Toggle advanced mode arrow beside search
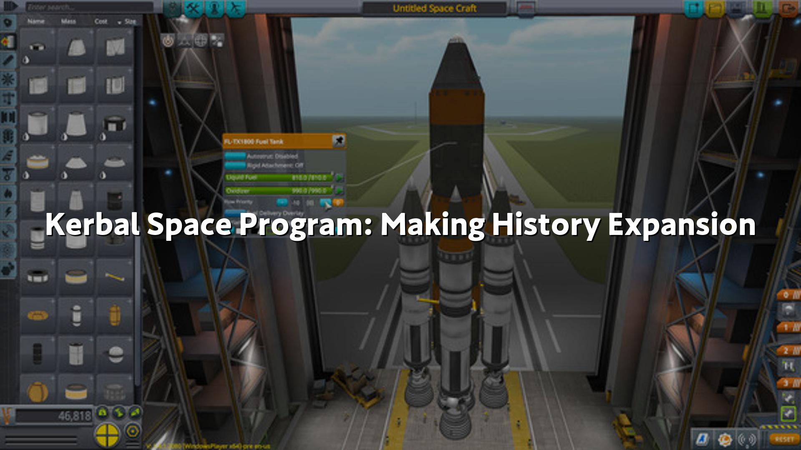Viewport: 801px width, 450px height. [10, 7]
